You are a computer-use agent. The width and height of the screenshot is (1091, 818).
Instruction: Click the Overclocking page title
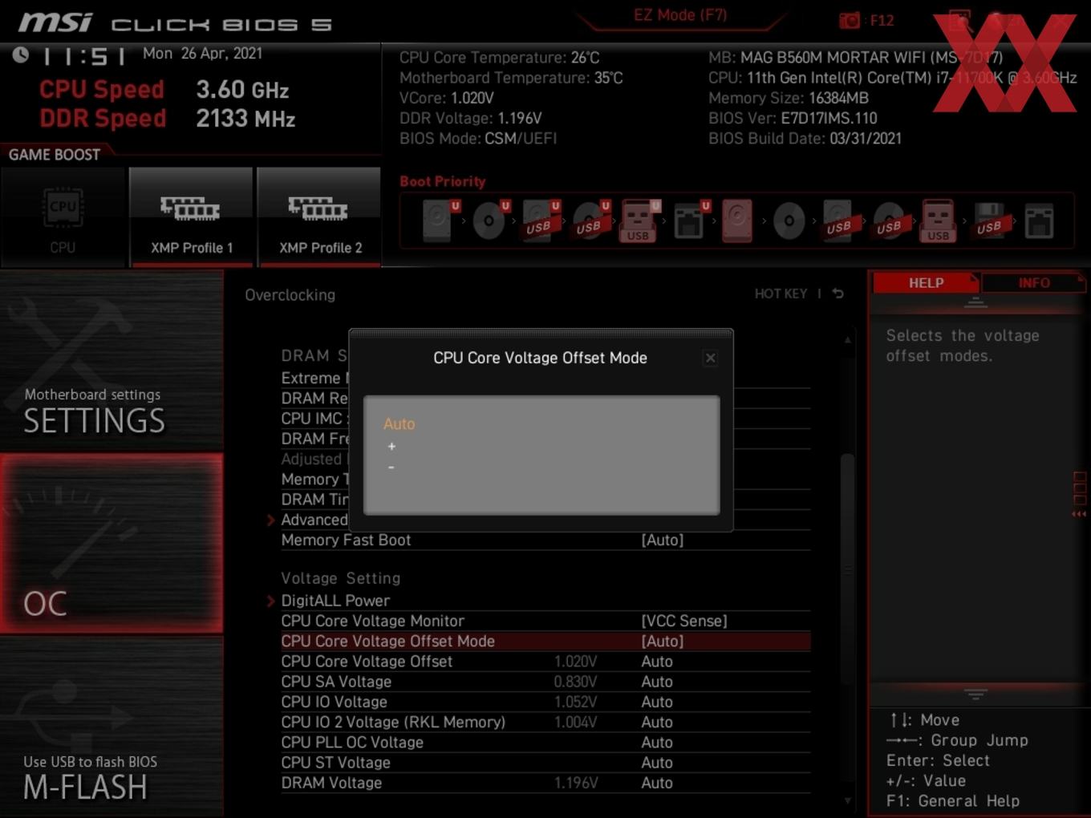290,295
